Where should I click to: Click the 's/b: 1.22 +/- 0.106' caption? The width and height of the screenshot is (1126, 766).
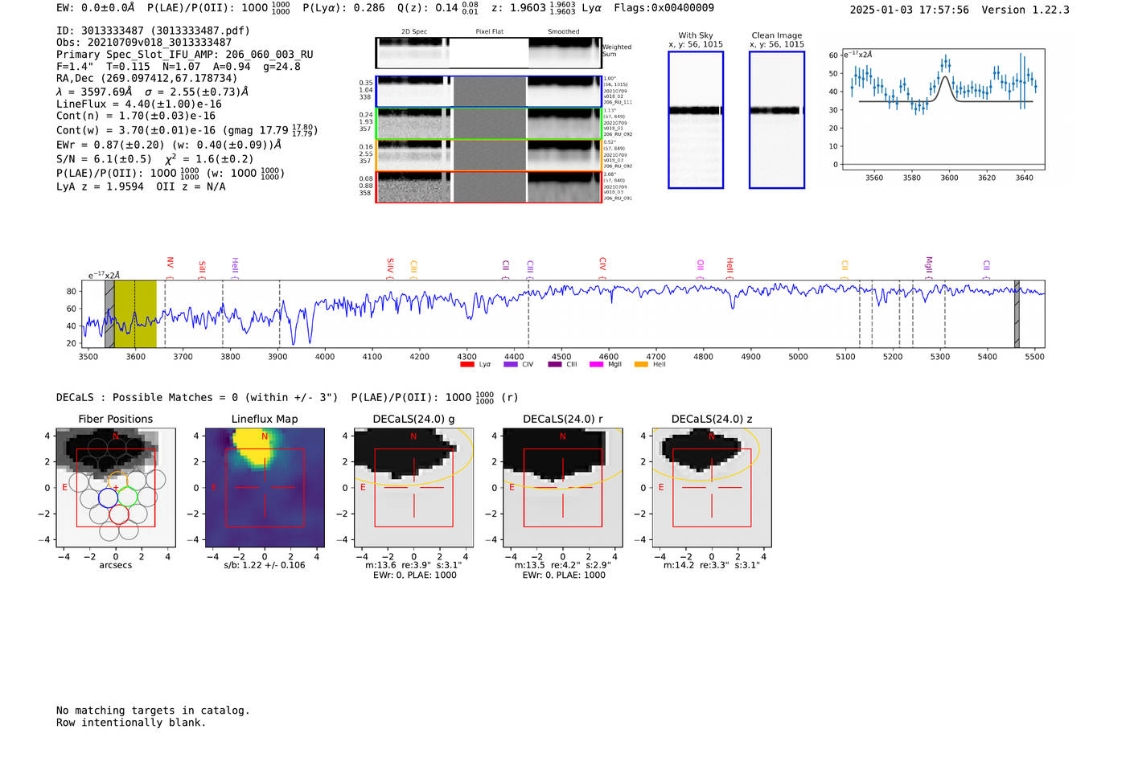[265, 565]
